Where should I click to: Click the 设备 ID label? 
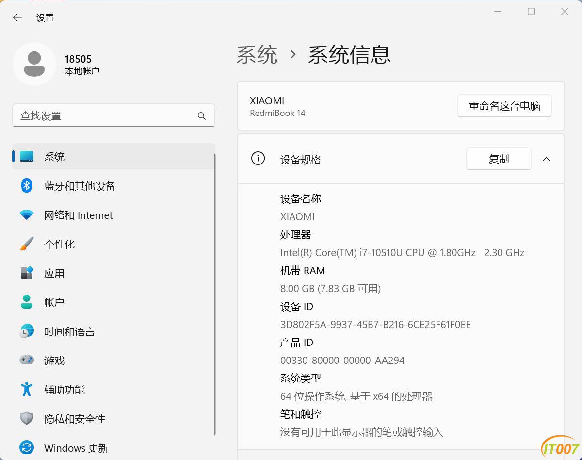[297, 306]
